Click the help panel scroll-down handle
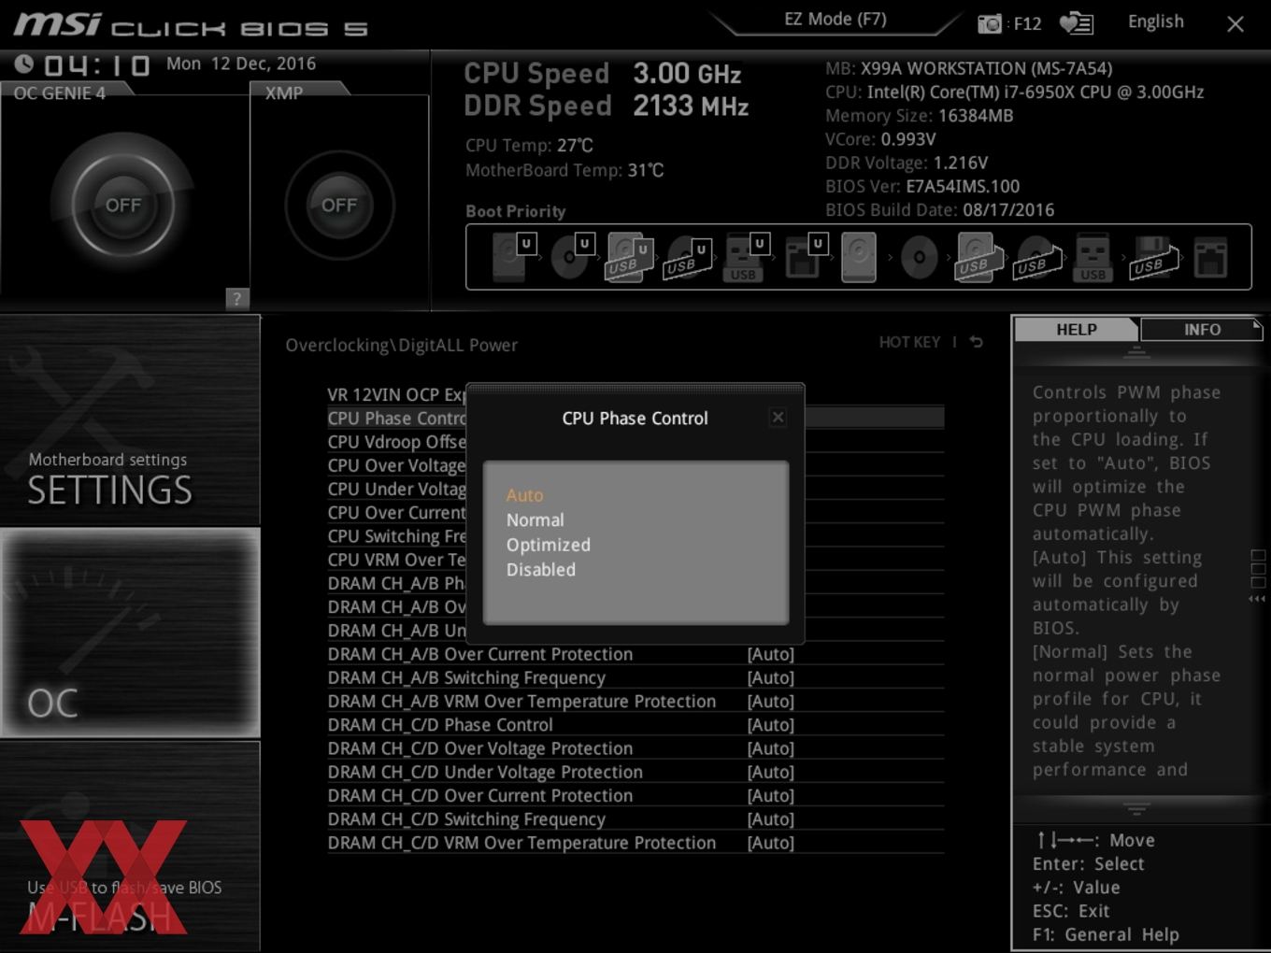Screen dimensions: 1271x953 point(1136,808)
